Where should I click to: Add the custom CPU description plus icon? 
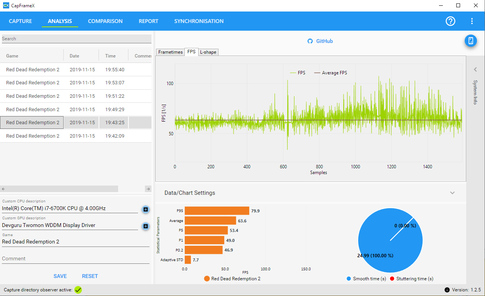click(146, 209)
